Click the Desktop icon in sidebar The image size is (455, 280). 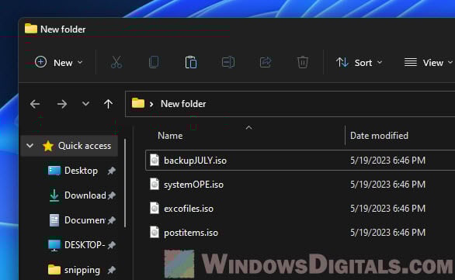[54, 171]
